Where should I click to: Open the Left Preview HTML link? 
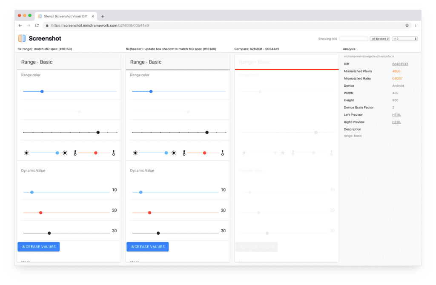coord(396,115)
